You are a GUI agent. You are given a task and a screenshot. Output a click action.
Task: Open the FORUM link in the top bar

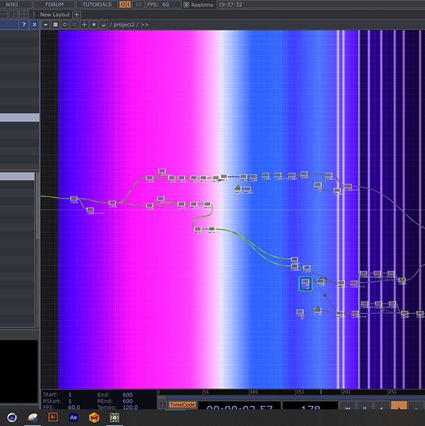(x=54, y=4)
